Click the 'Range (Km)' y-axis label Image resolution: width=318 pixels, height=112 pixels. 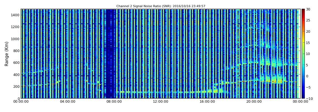(6, 54)
